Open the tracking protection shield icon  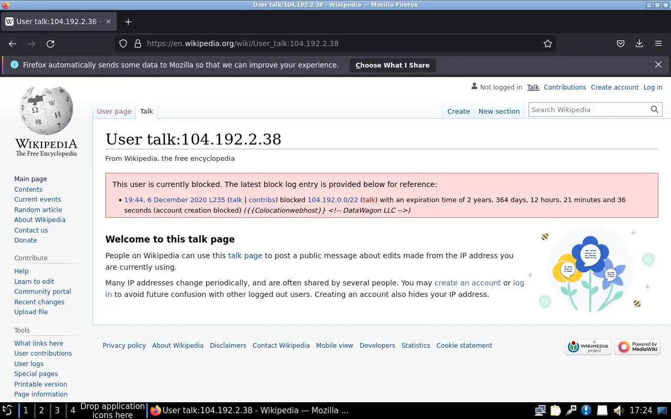tap(123, 44)
